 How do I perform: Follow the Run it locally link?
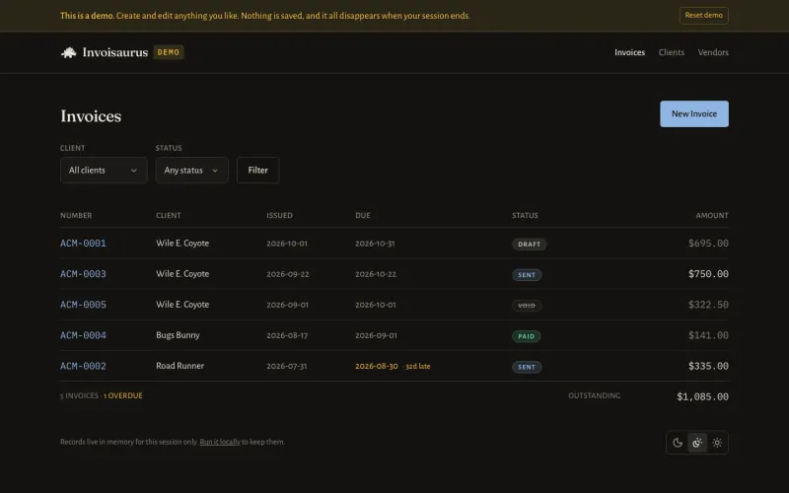220,442
